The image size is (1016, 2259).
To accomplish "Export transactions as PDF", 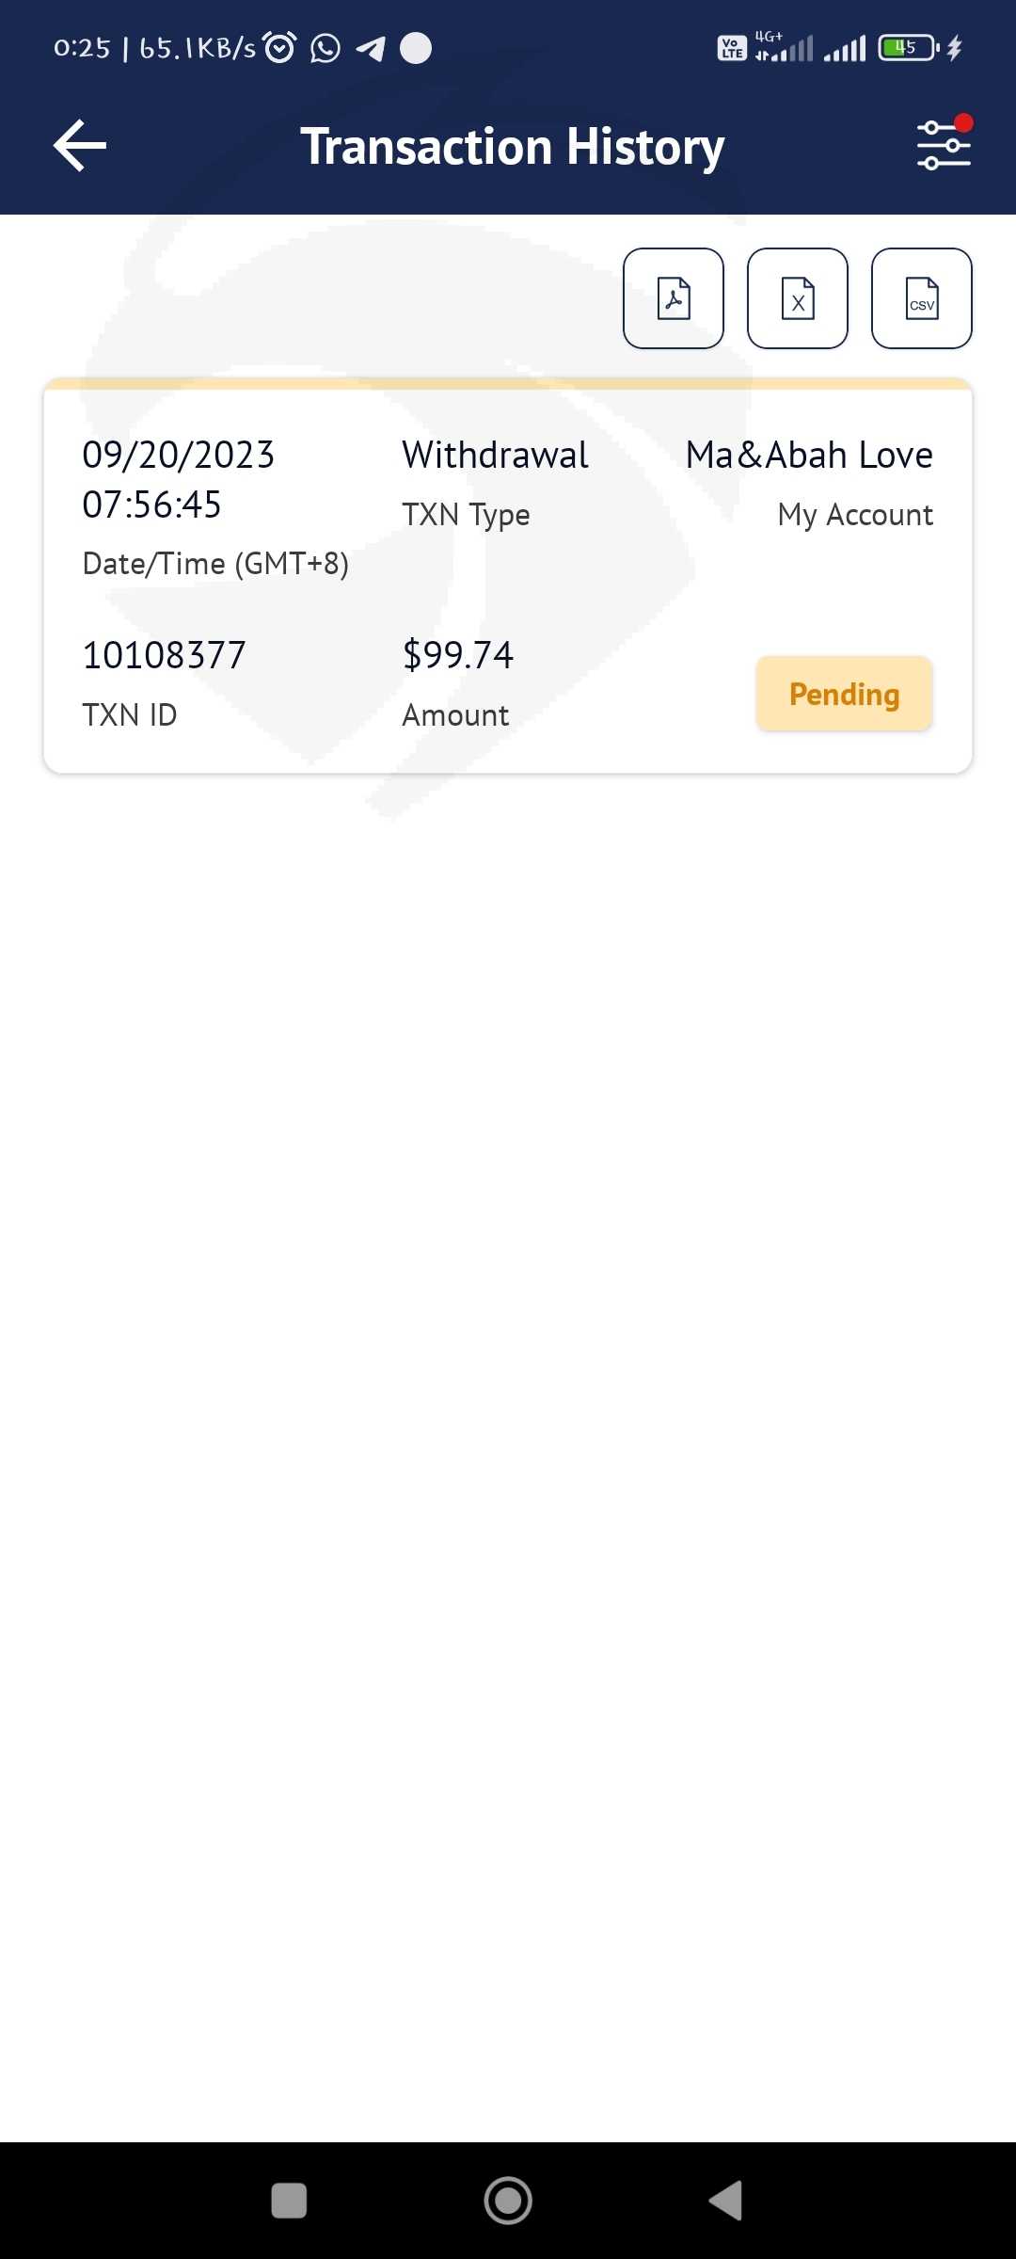I will tap(674, 298).
